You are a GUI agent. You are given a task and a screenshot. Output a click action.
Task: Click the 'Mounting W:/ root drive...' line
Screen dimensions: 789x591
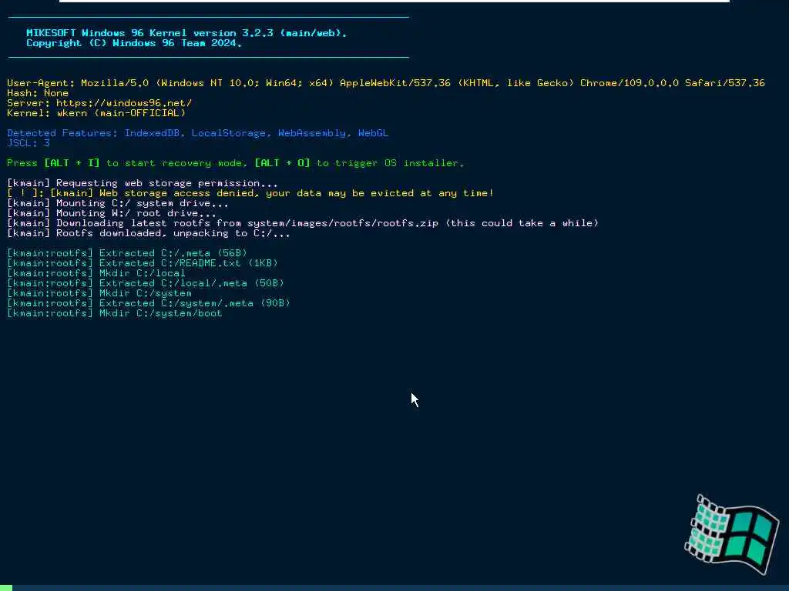point(112,214)
